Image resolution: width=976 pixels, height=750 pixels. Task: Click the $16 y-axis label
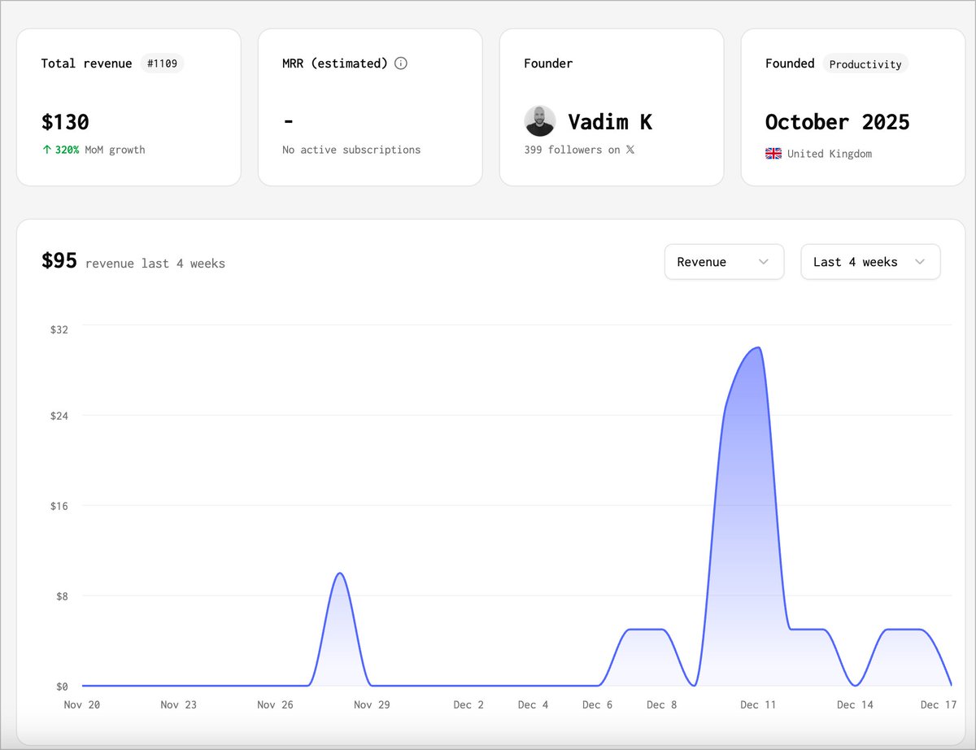tap(59, 506)
